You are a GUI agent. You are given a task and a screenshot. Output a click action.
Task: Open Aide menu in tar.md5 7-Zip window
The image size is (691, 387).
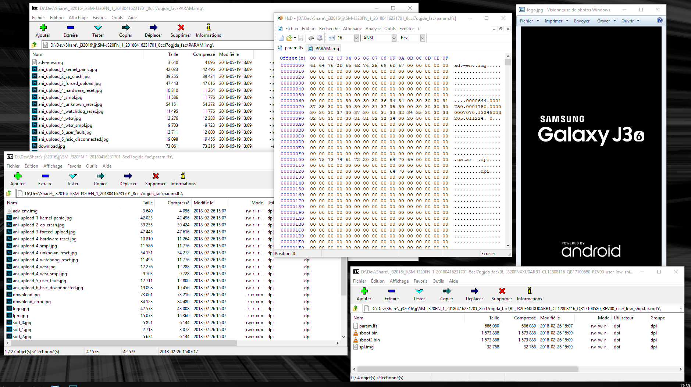453,281
